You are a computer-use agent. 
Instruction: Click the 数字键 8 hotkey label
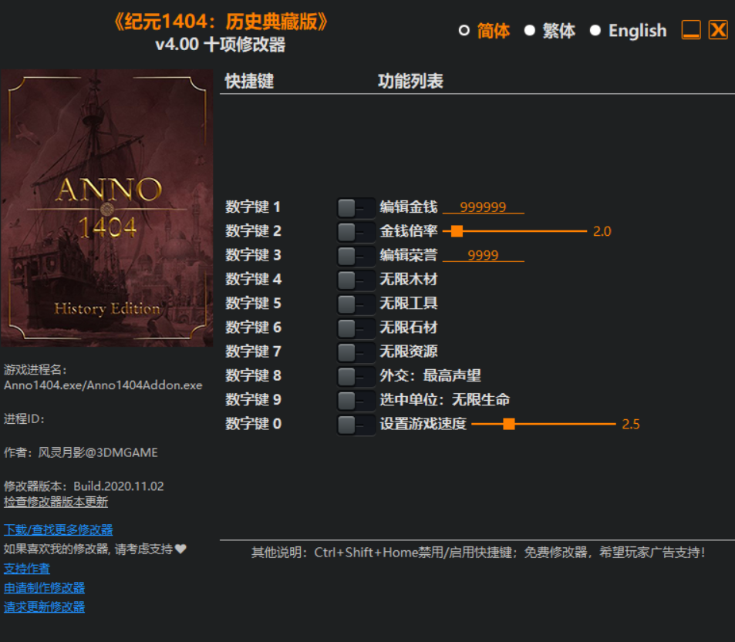[253, 375]
